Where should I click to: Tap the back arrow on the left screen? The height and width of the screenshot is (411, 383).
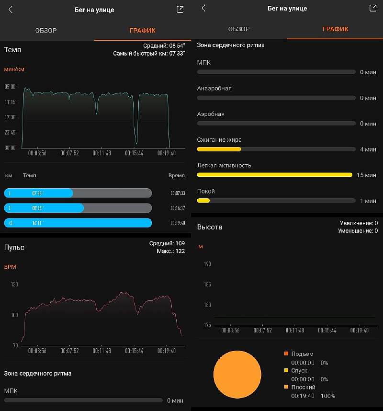click(11, 10)
